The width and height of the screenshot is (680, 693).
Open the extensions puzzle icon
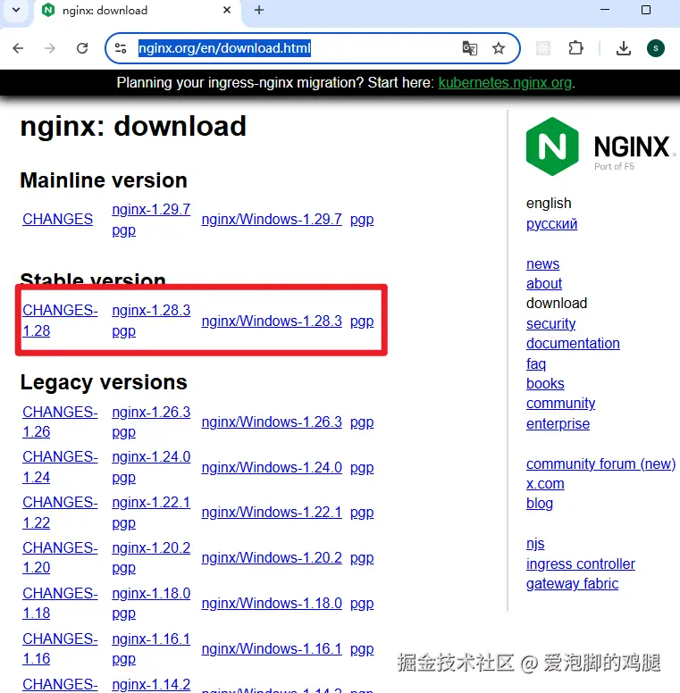point(575,48)
